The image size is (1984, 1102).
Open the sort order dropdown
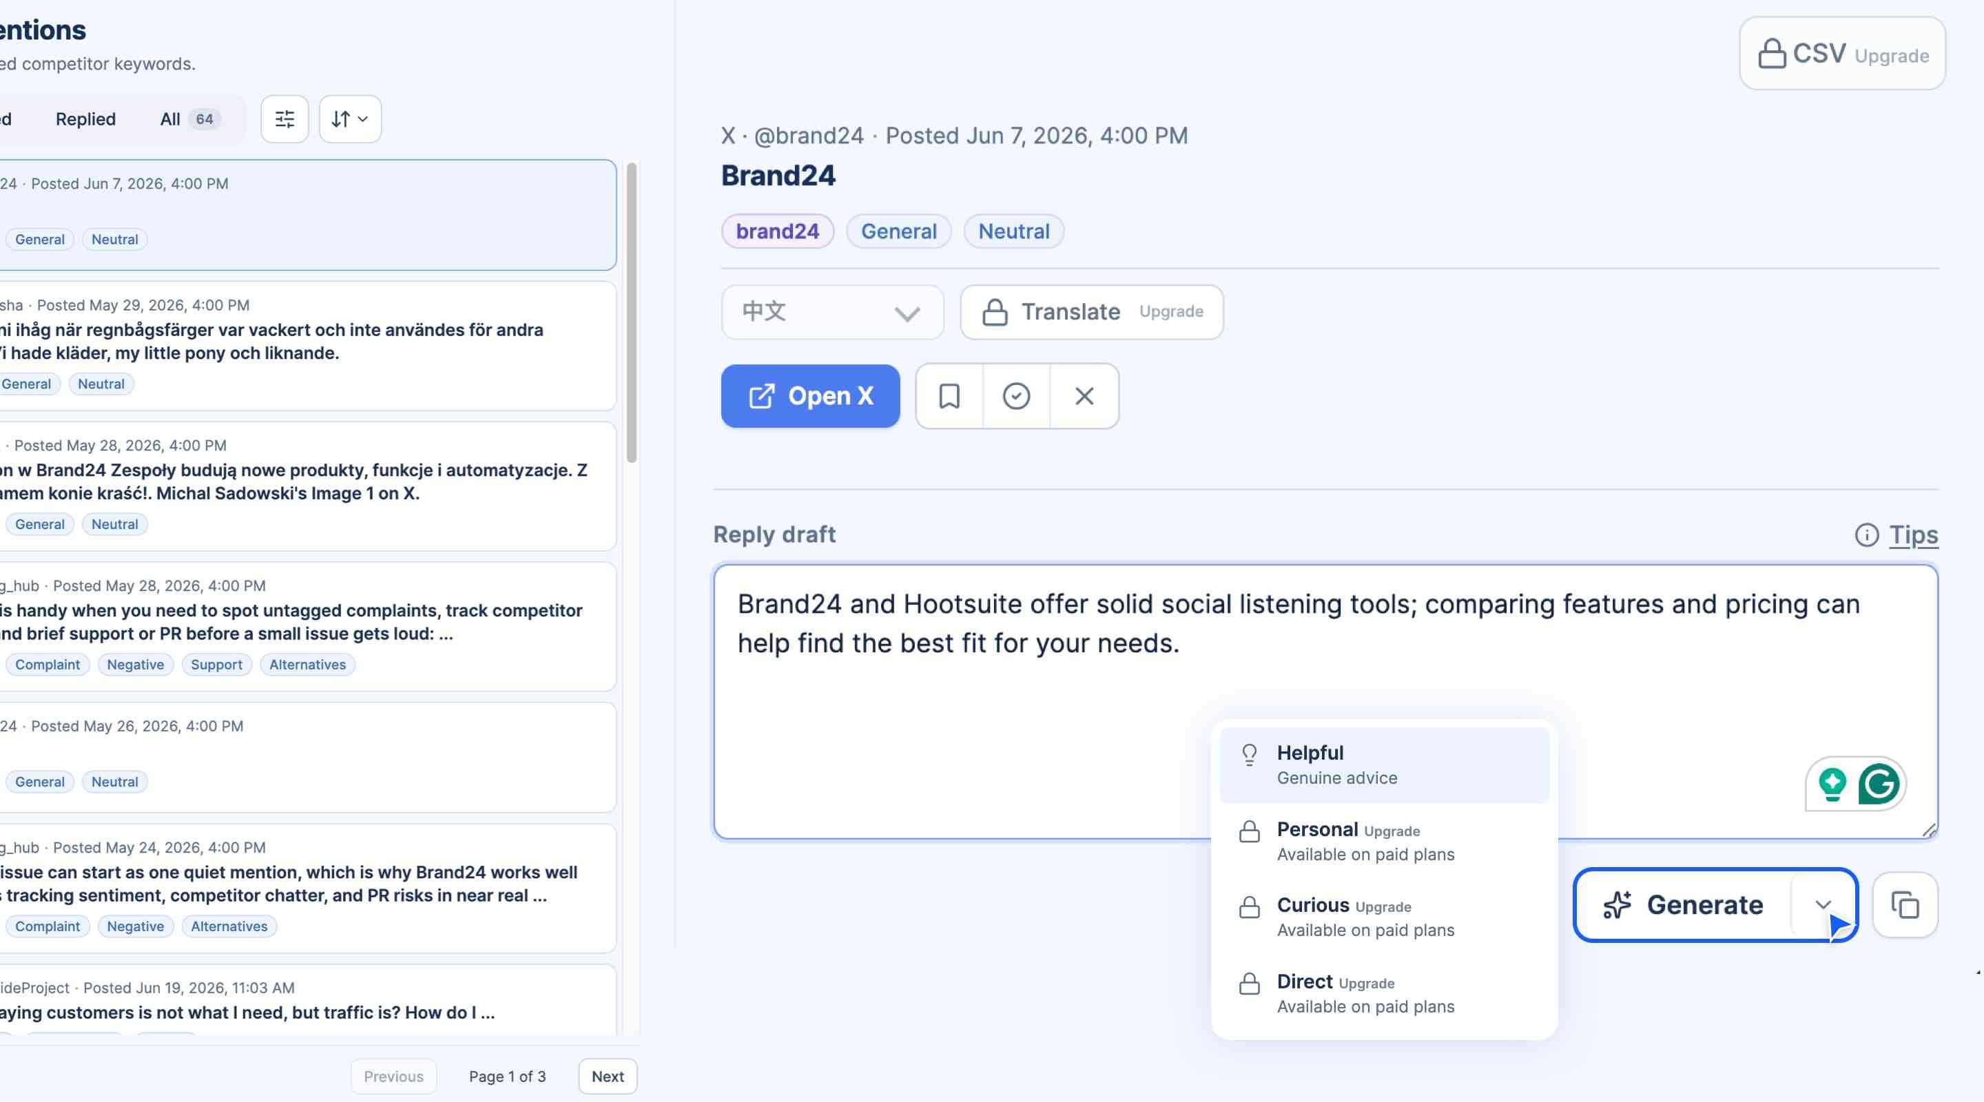(x=350, y=119)
